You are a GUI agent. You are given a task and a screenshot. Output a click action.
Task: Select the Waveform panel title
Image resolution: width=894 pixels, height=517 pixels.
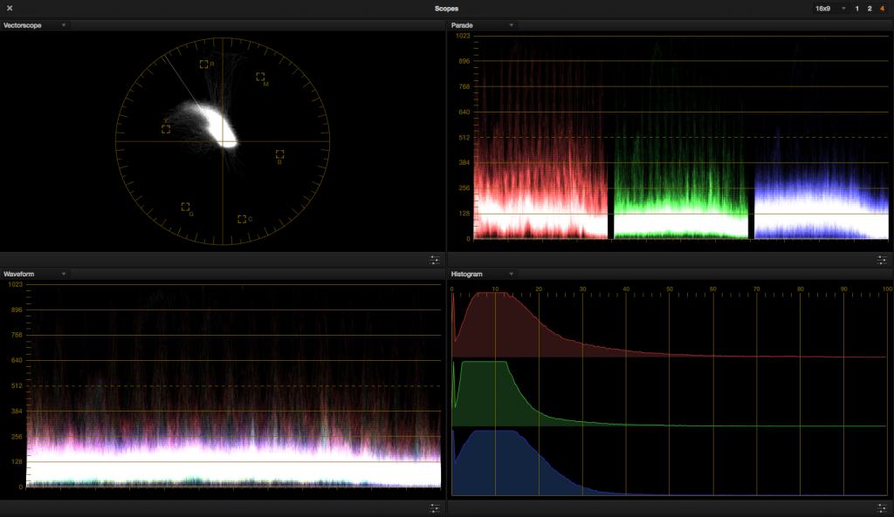point(21,273)
